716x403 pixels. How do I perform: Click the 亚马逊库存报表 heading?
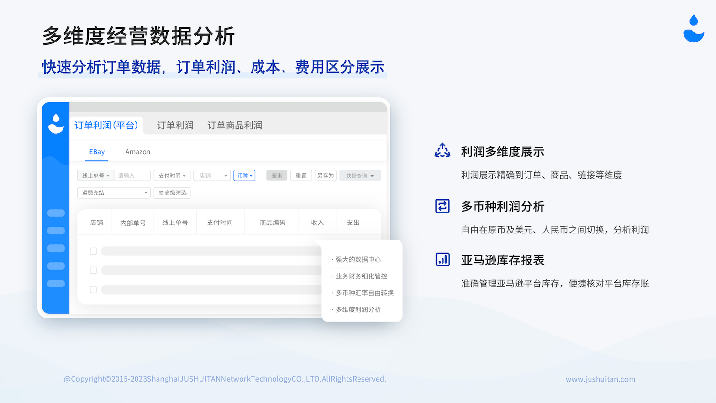[x=502, y=260]
